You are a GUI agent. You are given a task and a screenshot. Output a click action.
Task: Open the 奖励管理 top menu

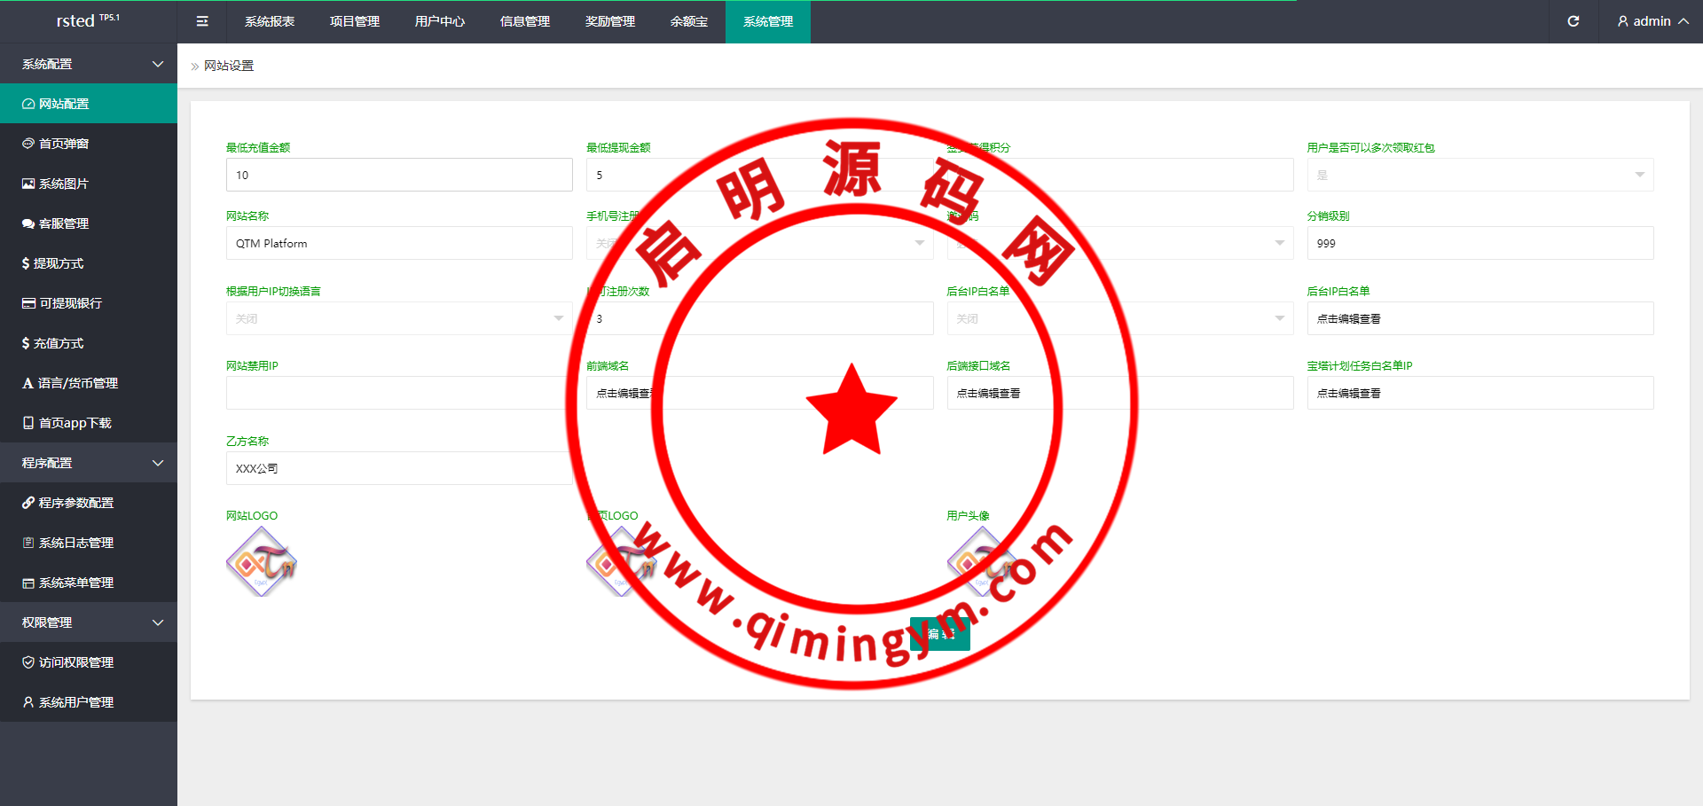(x=610, y=21)
